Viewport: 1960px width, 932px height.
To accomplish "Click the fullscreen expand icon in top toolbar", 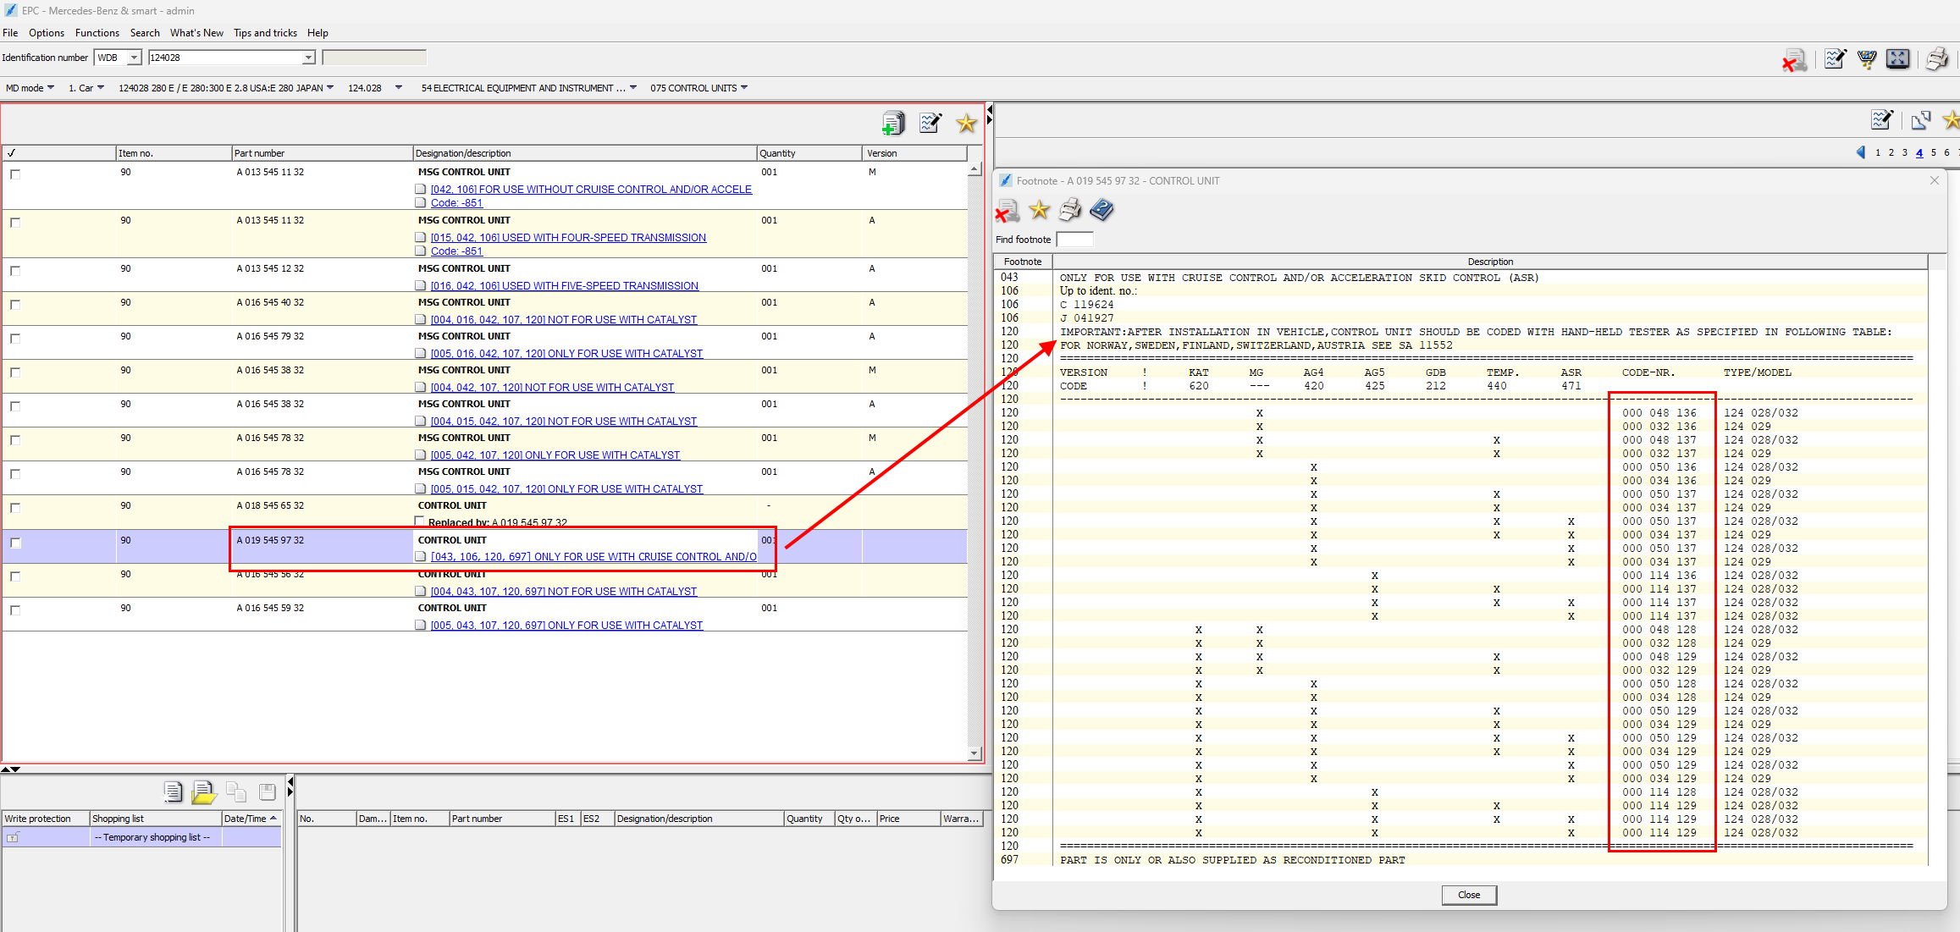I will pyautogui.click(x=1898, y=59).
